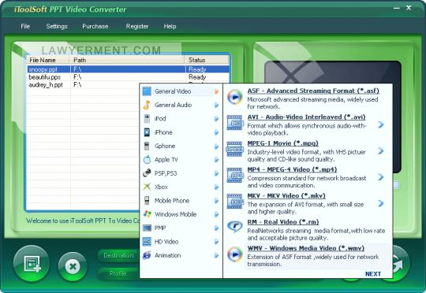
Task: Click the Xbox logo icon
Action: point(147,187)
